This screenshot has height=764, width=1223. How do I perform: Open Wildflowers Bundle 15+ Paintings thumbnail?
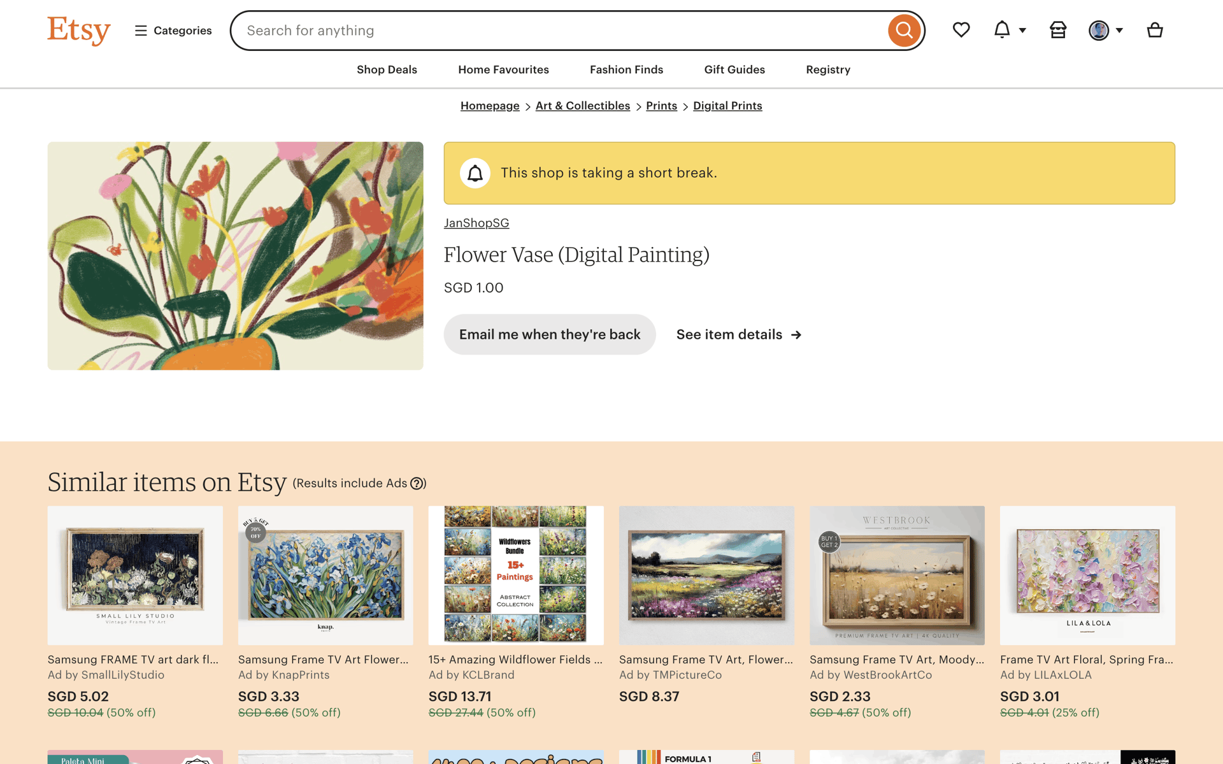(x=516, y=576)
